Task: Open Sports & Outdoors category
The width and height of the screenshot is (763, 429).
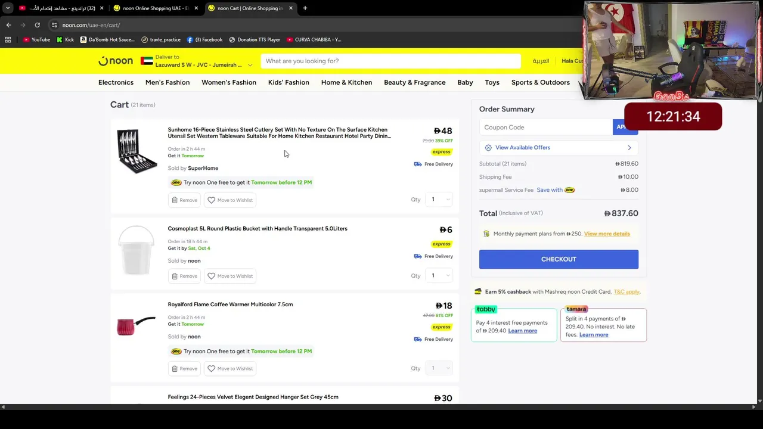Action: [541, 82]
